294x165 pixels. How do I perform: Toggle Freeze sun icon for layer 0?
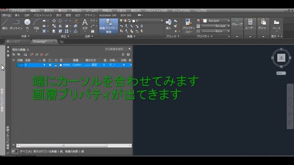50,65
